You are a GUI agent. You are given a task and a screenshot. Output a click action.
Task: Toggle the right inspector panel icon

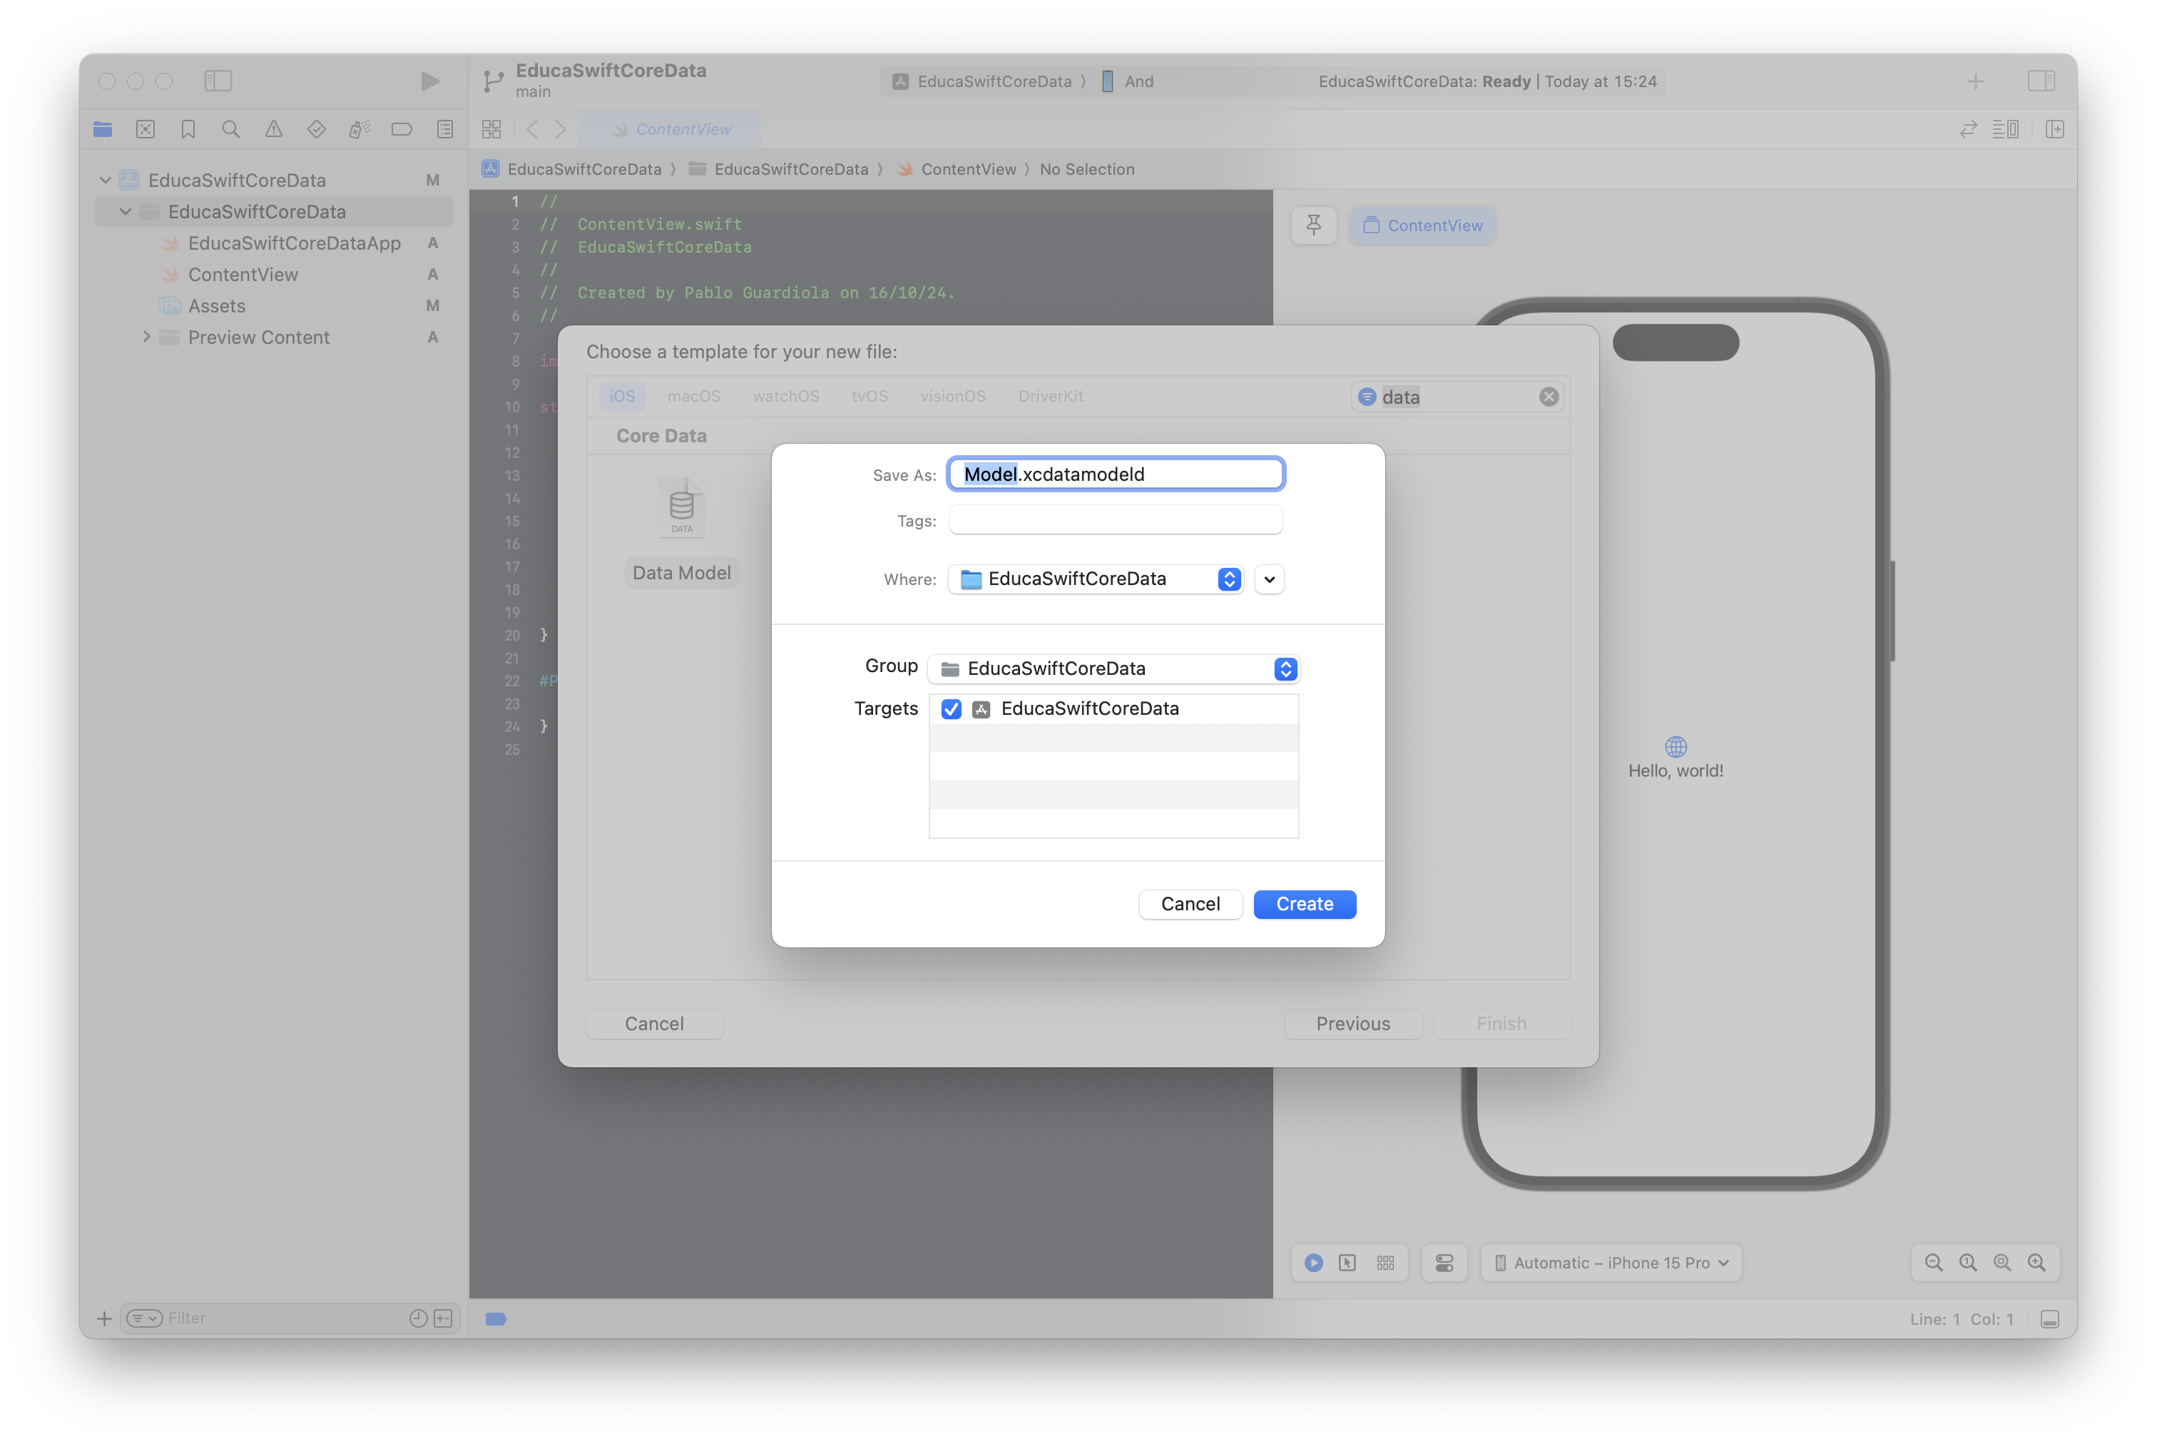pyautogui.click(x=2041, y=81)
